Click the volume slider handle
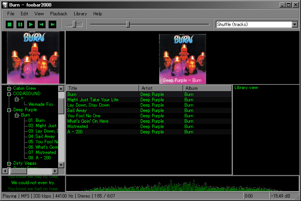This screenshot has width=301, height=201. coord(74,24)
